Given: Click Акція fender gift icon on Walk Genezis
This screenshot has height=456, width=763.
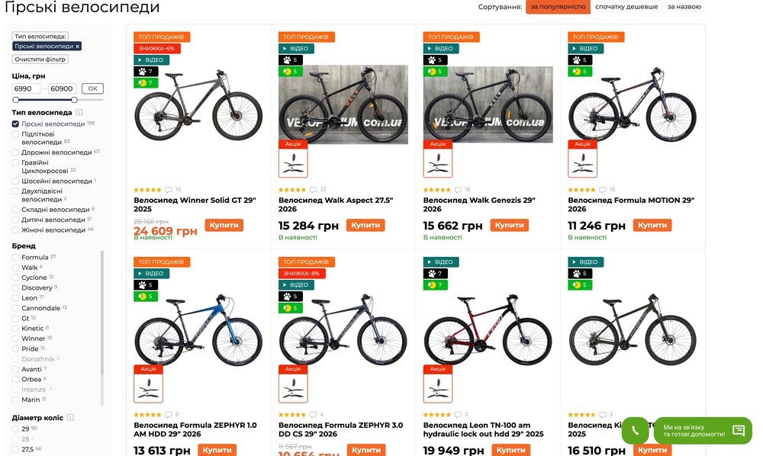Looking at the screenshot, I should coord(437,162).
